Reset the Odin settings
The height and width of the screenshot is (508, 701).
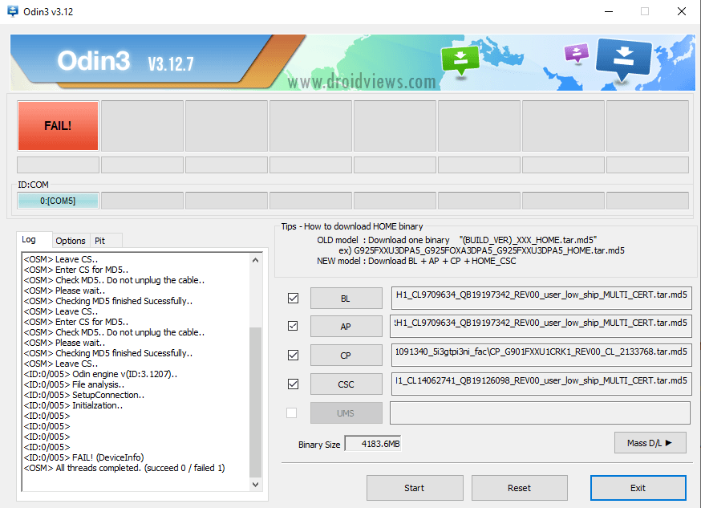point(520,488)
